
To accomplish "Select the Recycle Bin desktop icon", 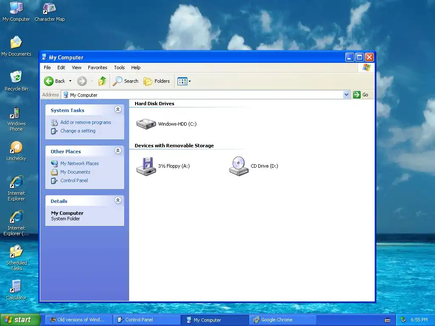I will coord(16,81).
